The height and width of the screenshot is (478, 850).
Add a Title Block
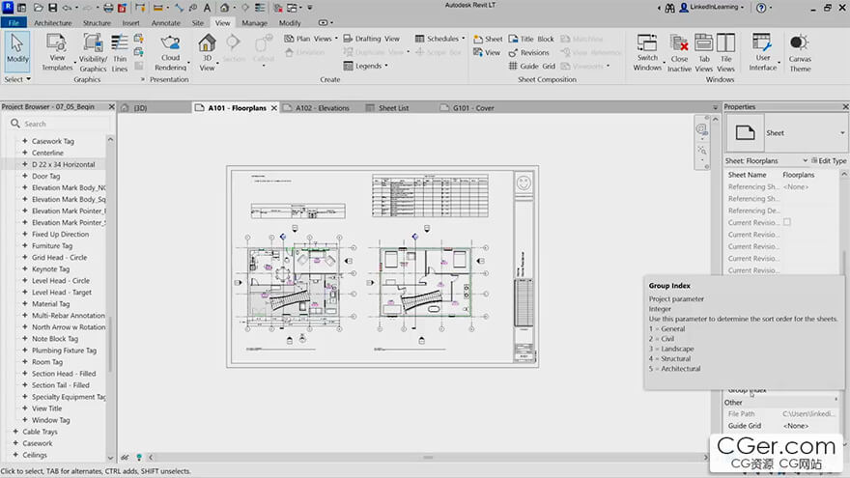click(x=531, y=39)
